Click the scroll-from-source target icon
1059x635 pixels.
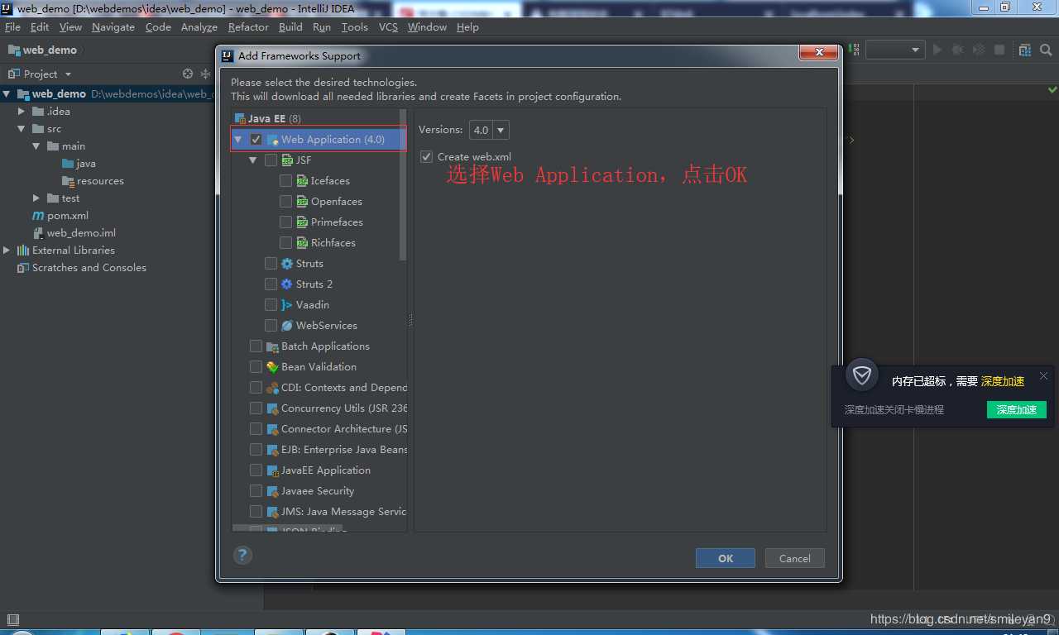pyautogui.click(x=188, y=74)
